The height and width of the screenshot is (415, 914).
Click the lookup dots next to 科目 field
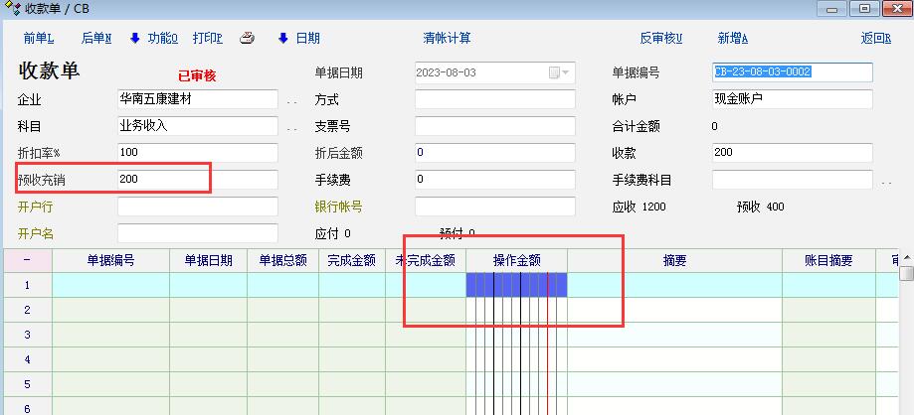pos(292,127)
